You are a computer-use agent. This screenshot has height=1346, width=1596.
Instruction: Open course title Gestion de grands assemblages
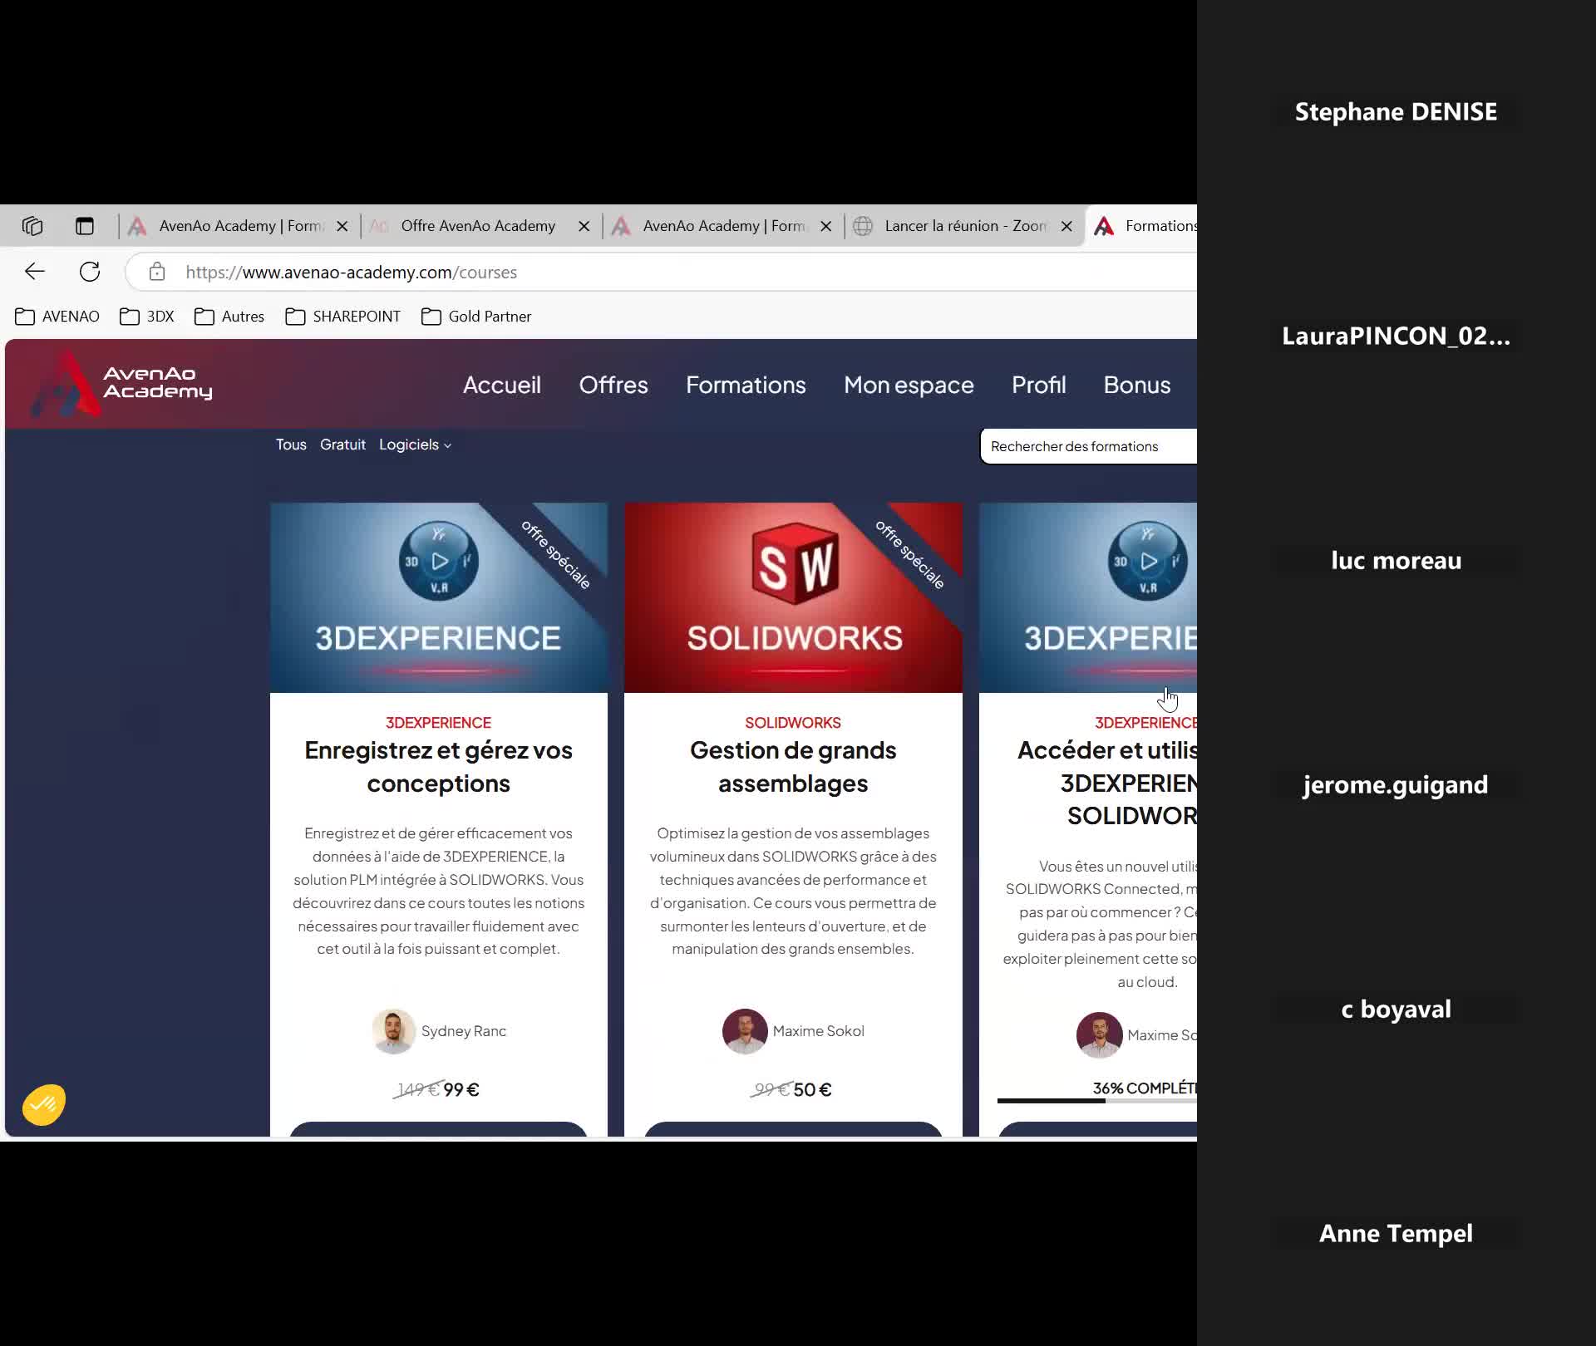pyautogui.click(x=793, y=767)
